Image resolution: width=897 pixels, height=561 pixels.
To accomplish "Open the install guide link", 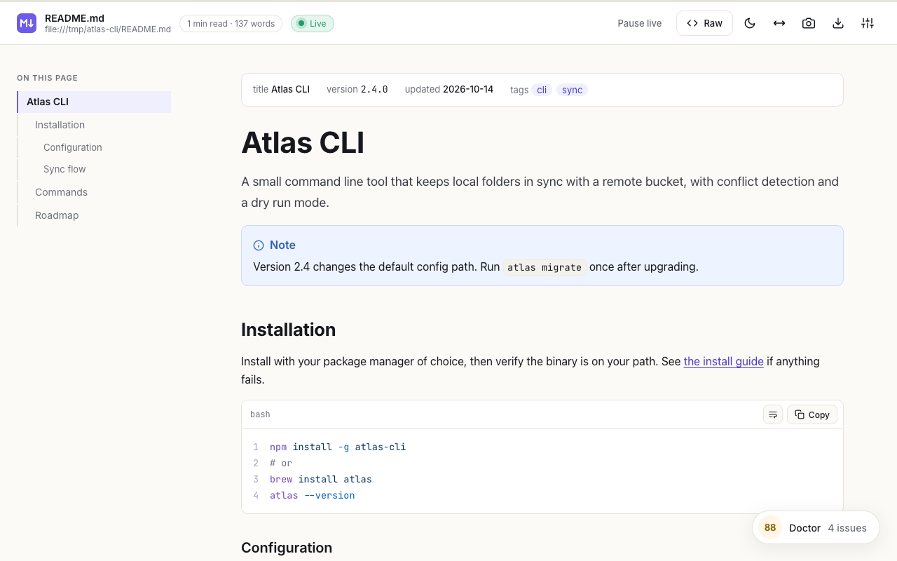I will (x=723, y=361).
